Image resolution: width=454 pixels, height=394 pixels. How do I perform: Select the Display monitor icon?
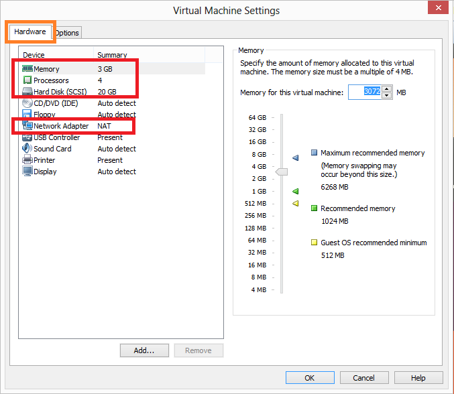(27, 172)
